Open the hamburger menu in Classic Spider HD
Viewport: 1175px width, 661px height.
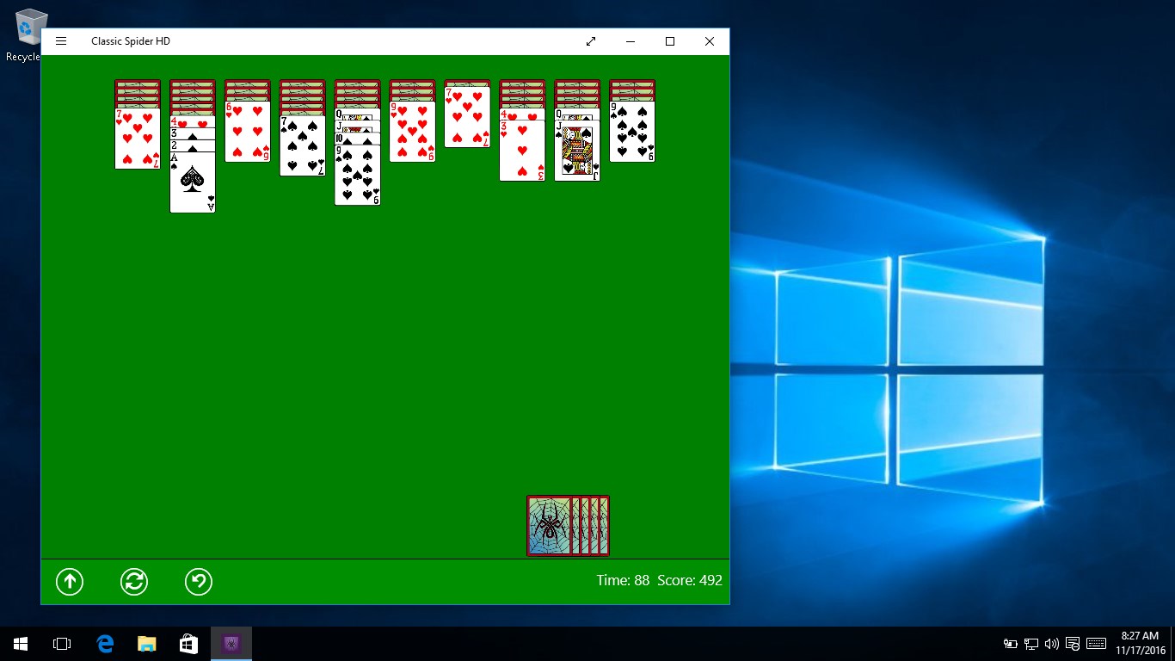click(x=61, y=41)
